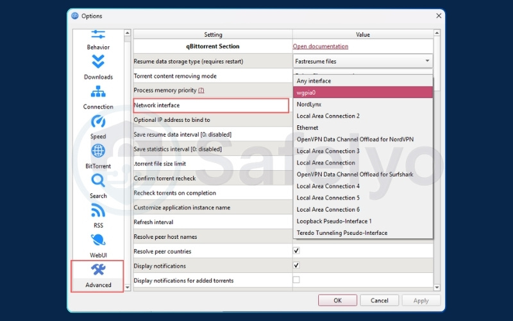Open the BitTorrent settings section
The width and height of the screenshot is (513, 321).
98,157
